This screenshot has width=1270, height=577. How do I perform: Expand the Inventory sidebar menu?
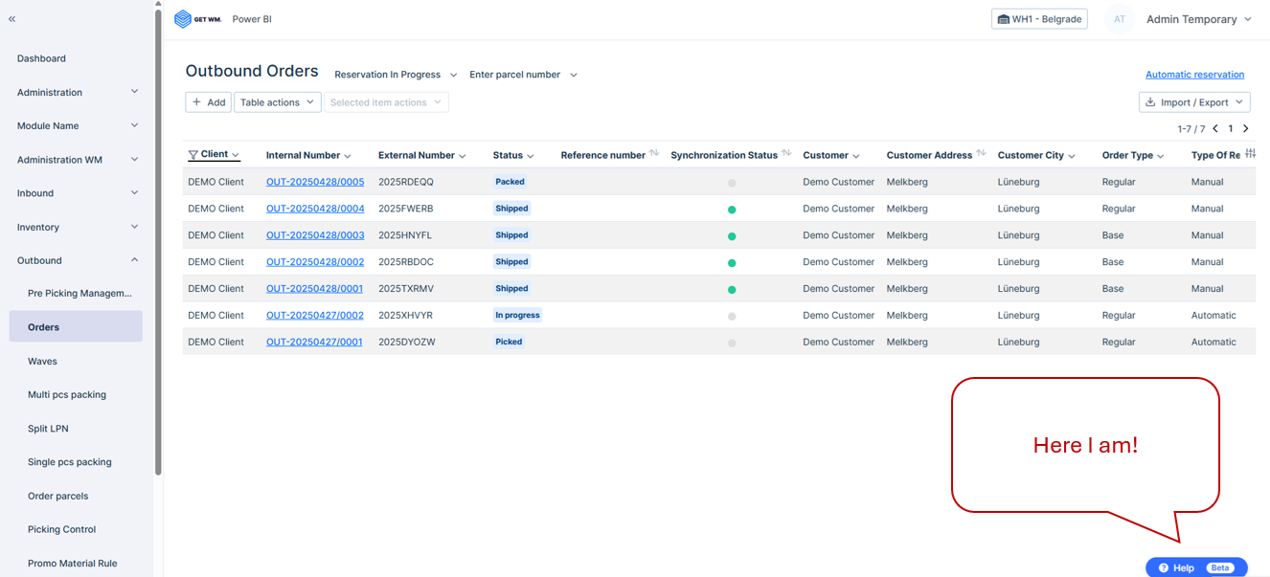[77, 227]
